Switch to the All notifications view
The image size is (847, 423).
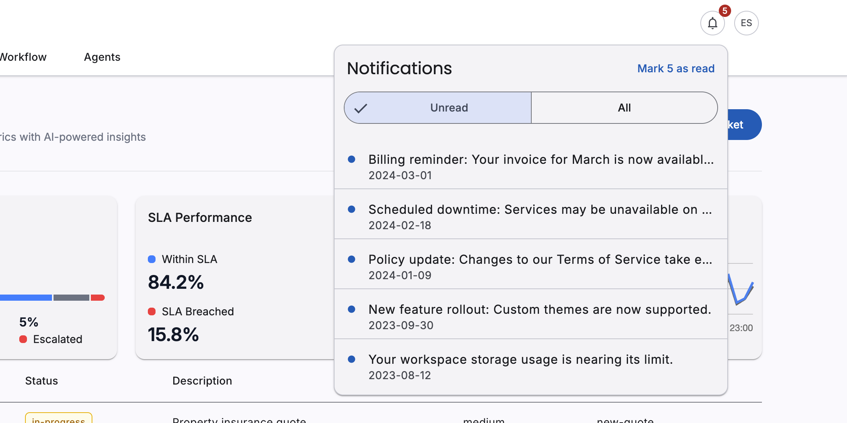point(624,108)
